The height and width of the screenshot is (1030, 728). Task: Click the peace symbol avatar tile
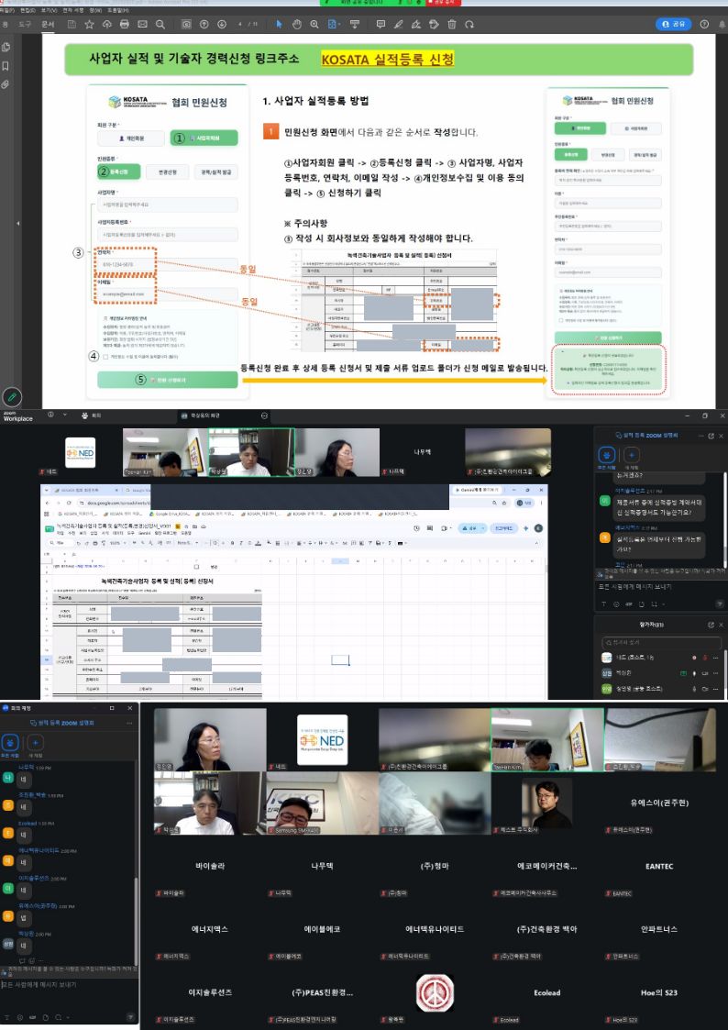pyautogui.click(x=435, y=992)
